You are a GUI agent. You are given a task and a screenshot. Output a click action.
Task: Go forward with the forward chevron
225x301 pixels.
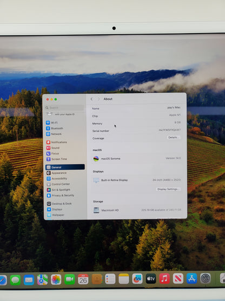(x=98, y=99)
